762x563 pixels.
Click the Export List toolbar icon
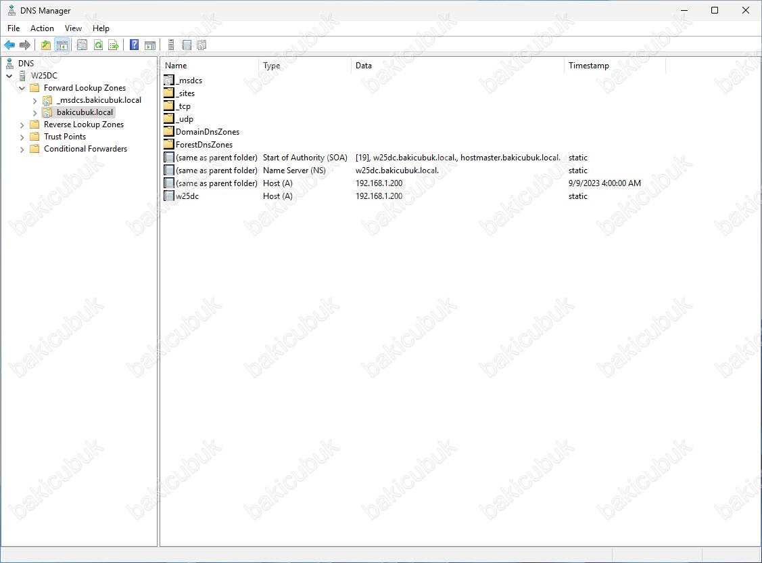tap(114, 45)
